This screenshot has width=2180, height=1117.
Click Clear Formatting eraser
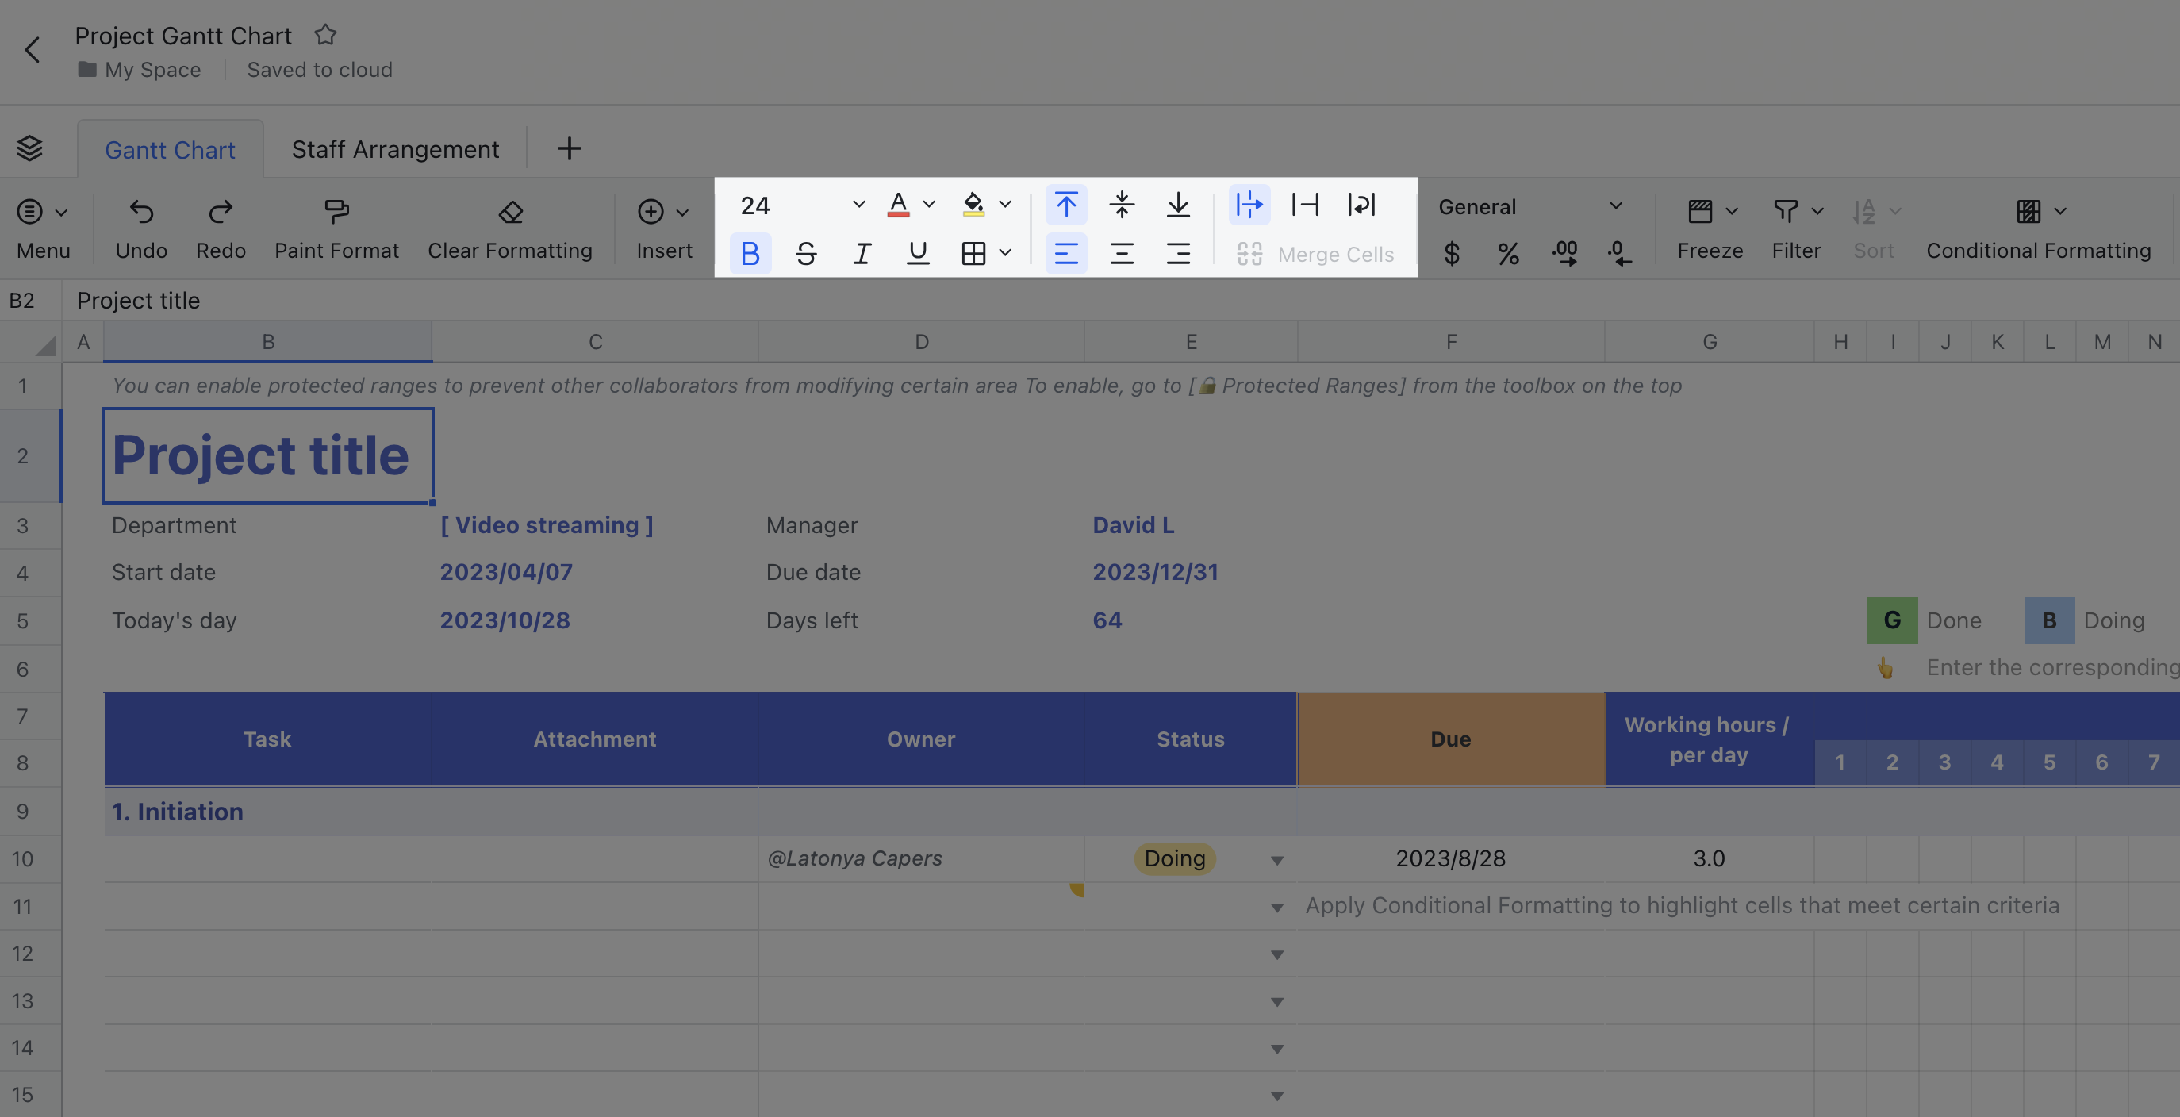click(510, 211)
